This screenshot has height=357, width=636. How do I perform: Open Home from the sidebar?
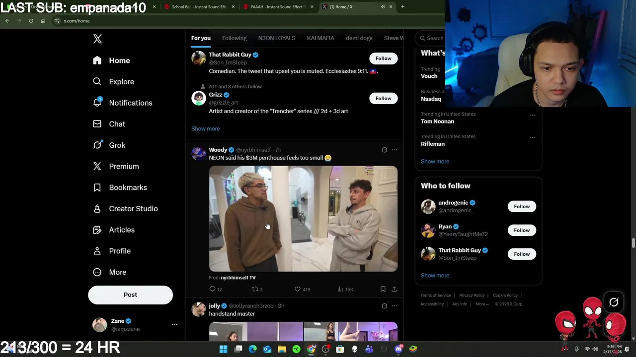112,60
